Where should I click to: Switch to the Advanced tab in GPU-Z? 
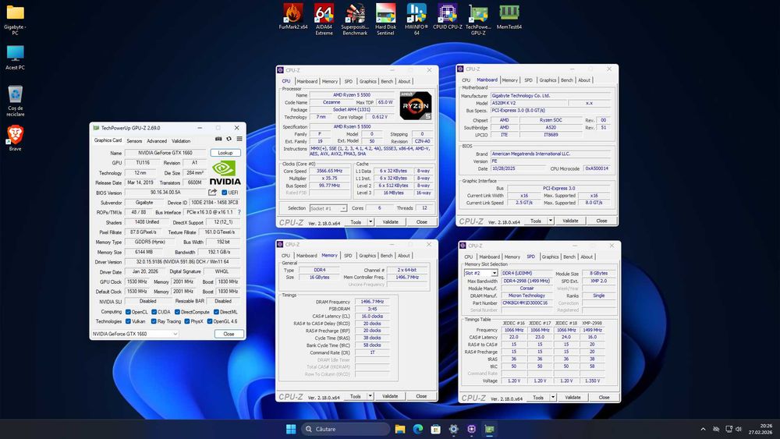pyautogui.click(x=157, y=141)
